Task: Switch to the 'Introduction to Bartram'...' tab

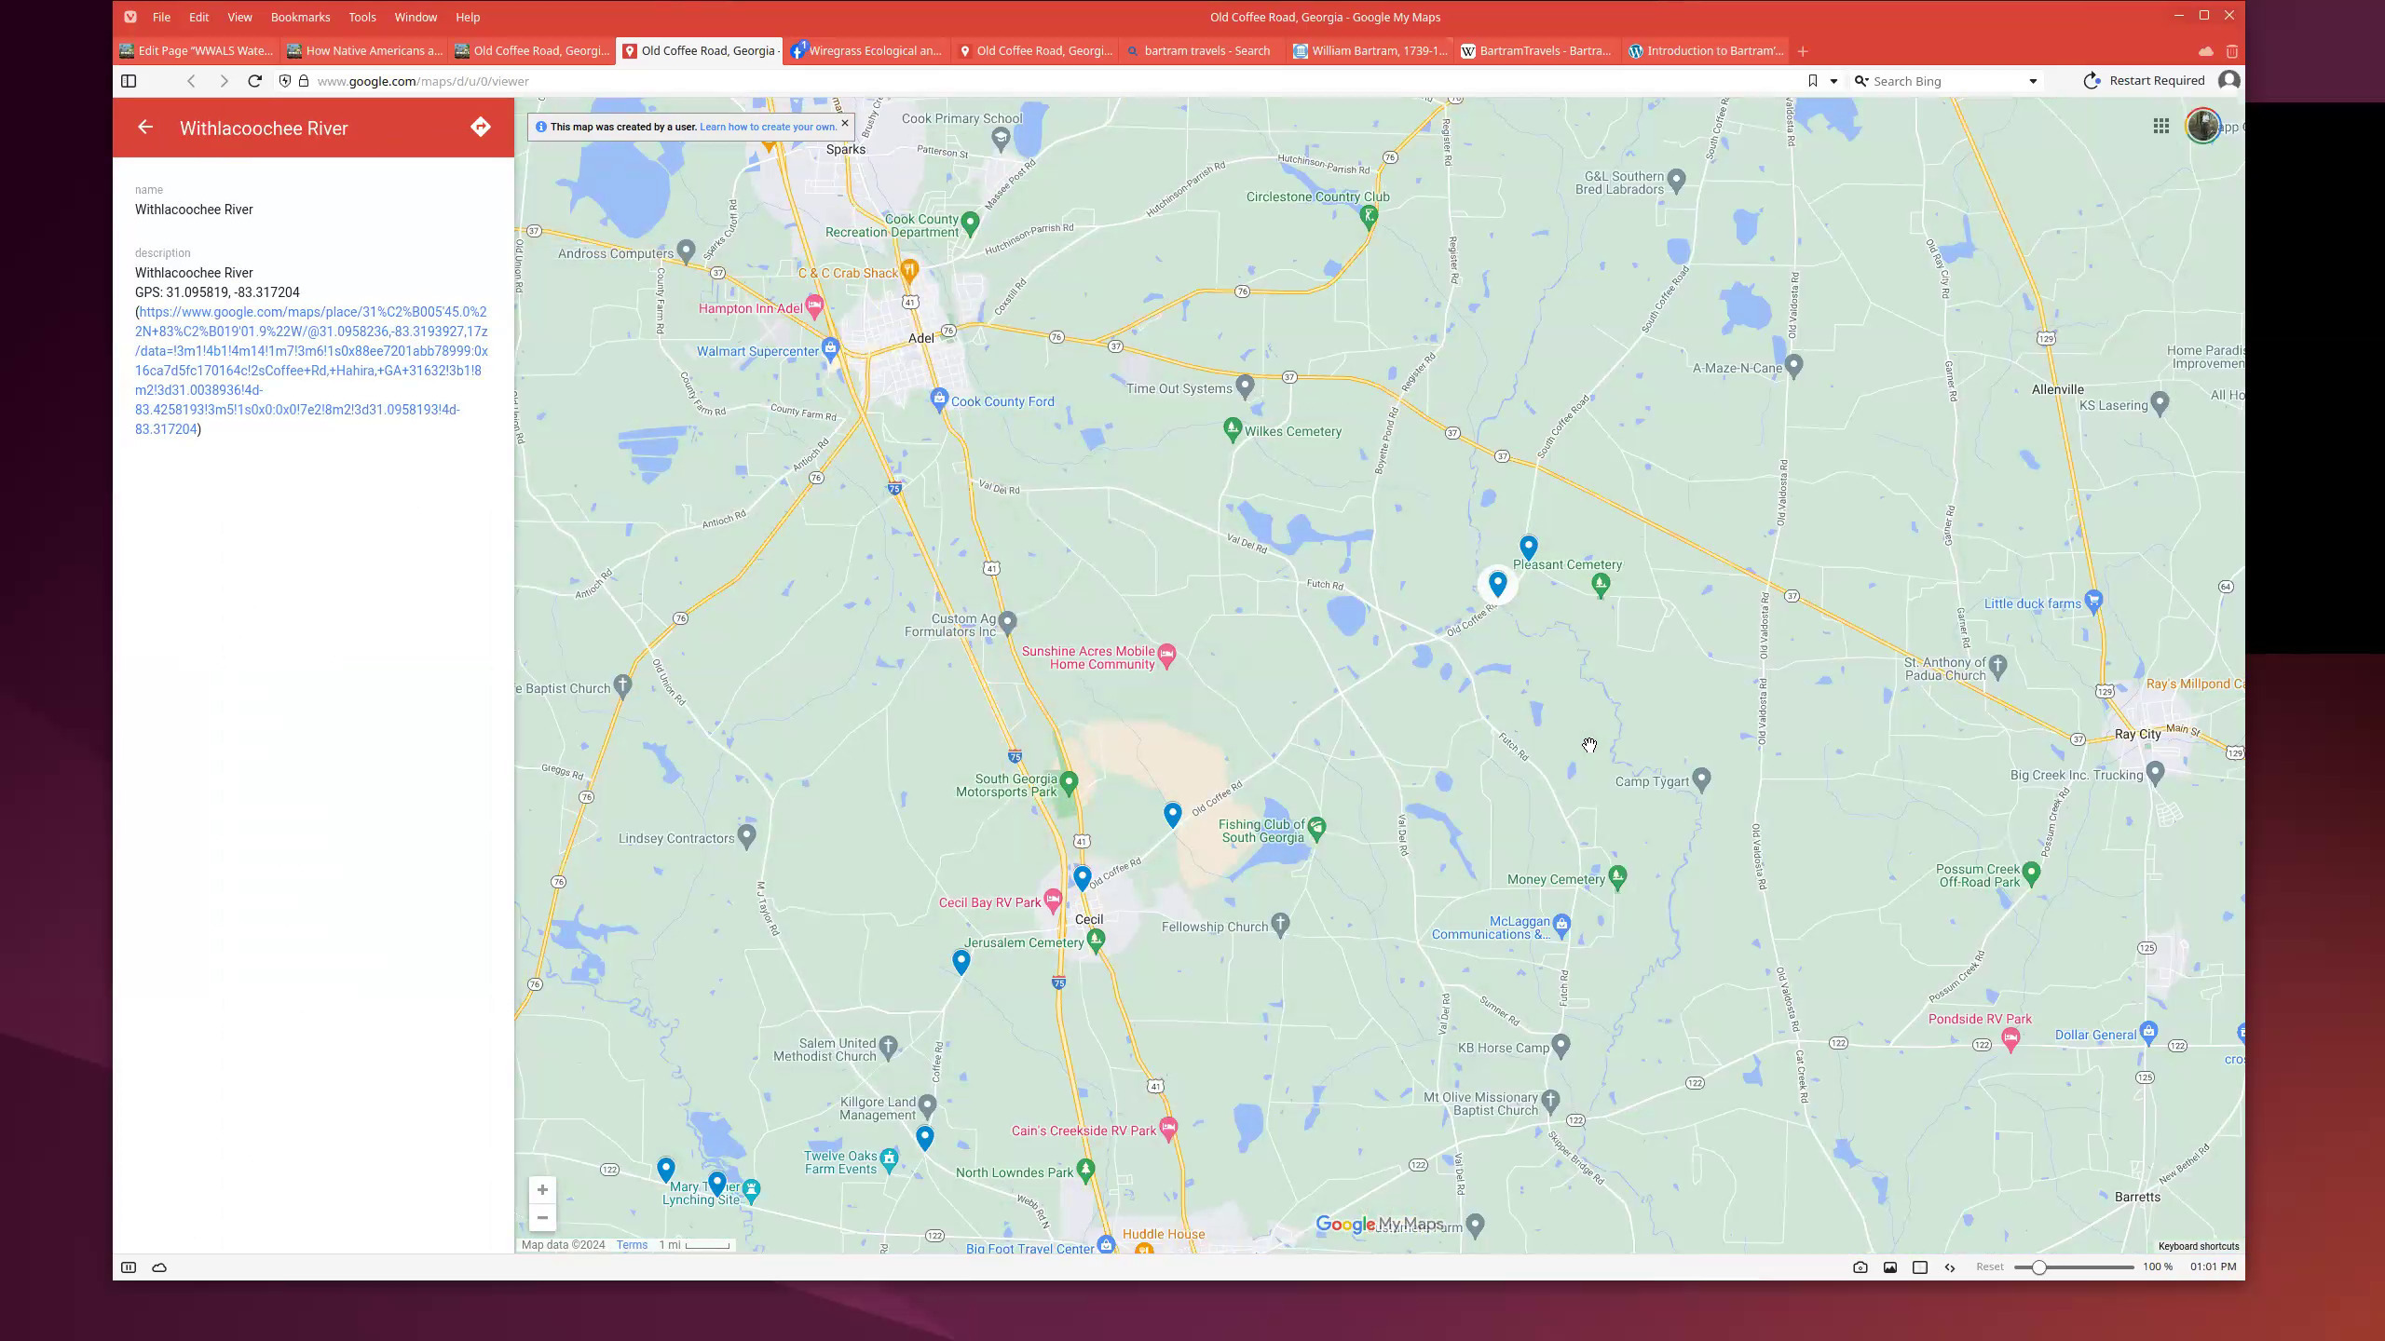Action: click(1706, 51)
